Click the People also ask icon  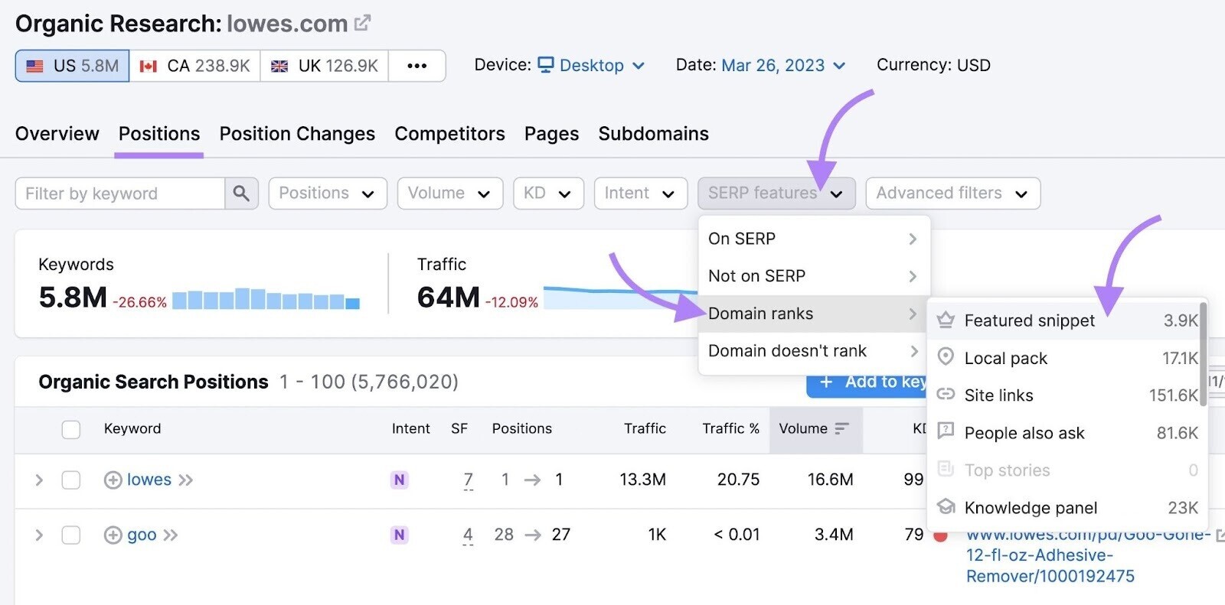(x=946, y=431)
